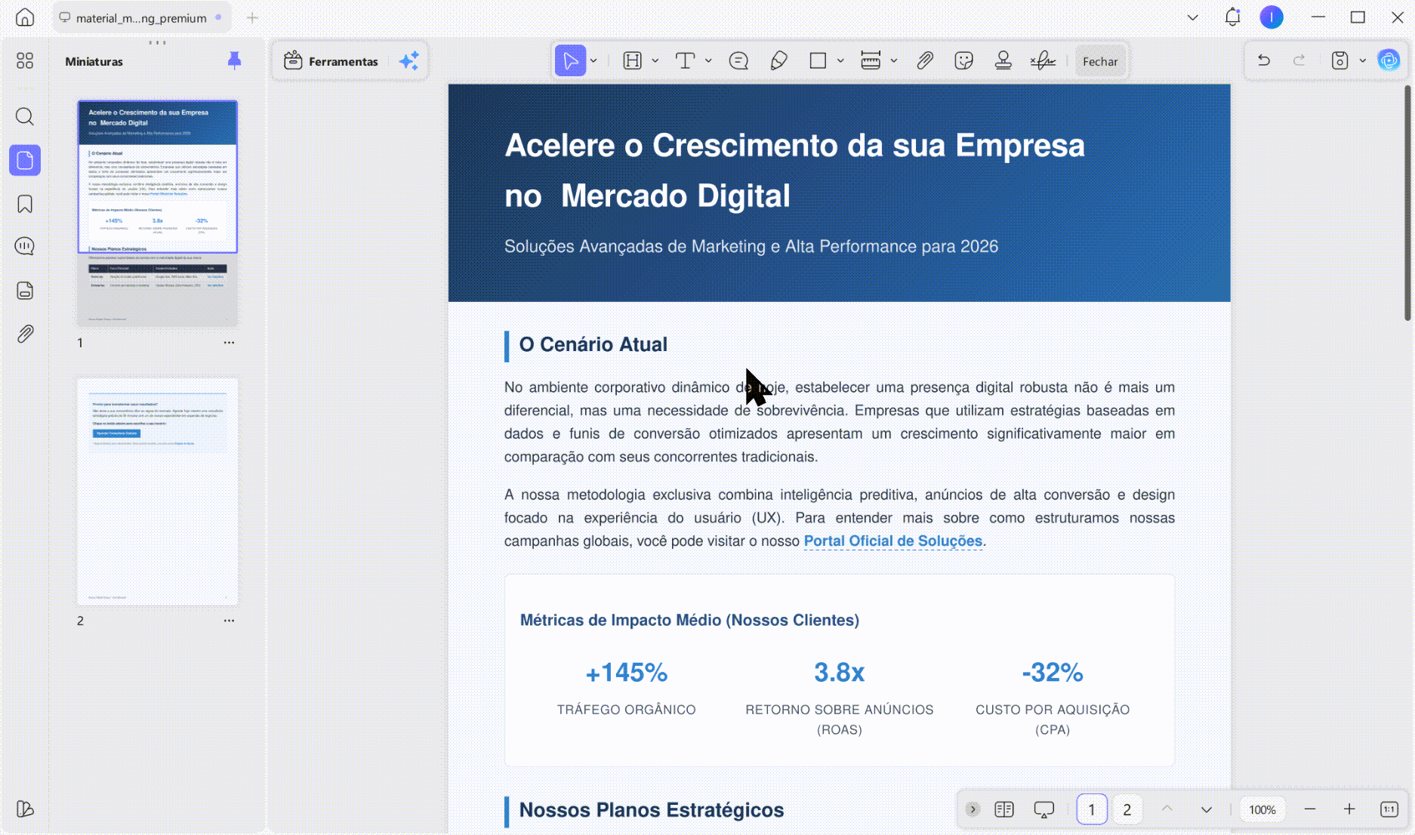Undo the last action
1415x835 pixels.
1263,60
